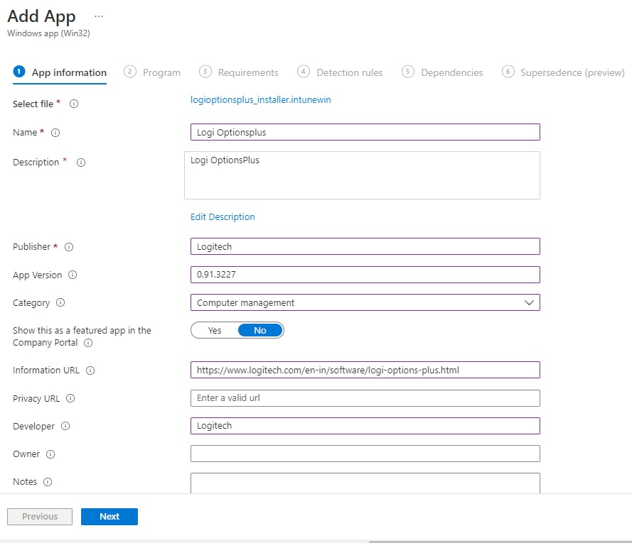632x543 pixels.
Task: Set featured app toggle to Yes
Action: pyautogui.click(x=215, y=331)
